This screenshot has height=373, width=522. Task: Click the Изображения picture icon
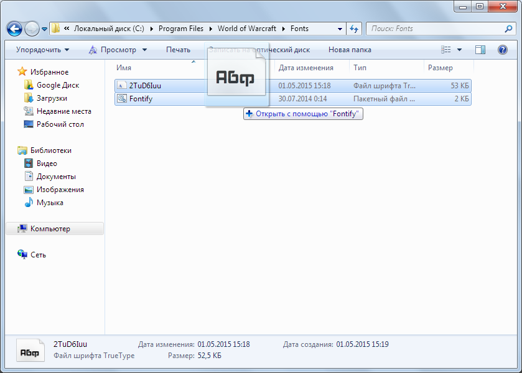(x=29, y=190)
